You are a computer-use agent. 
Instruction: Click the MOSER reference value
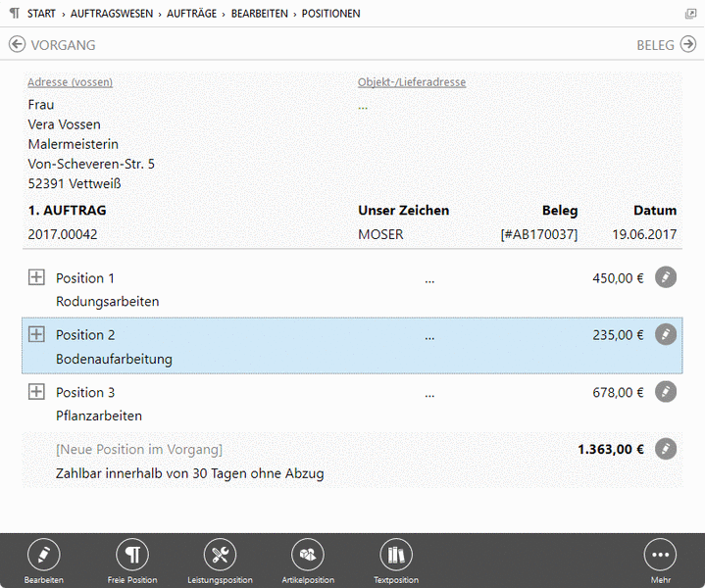pos(380,234)
